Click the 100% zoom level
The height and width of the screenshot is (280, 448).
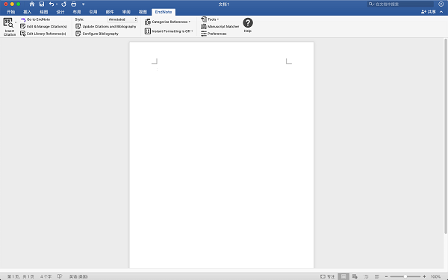[x=435, y=276]
